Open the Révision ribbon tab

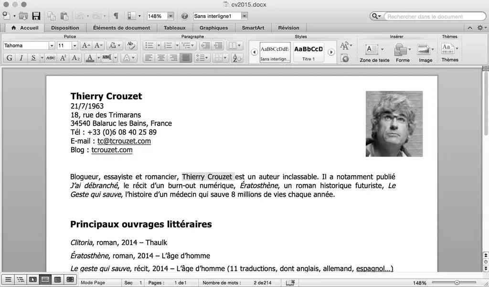coord(288,28)
